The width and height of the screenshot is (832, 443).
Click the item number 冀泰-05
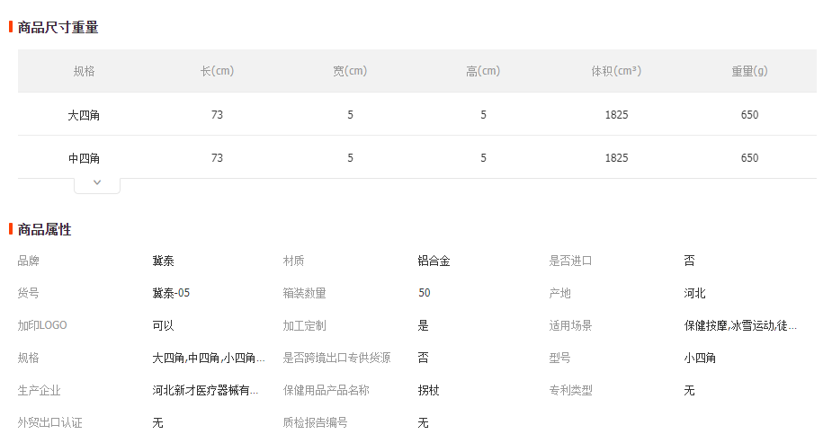tap(171, 293)
